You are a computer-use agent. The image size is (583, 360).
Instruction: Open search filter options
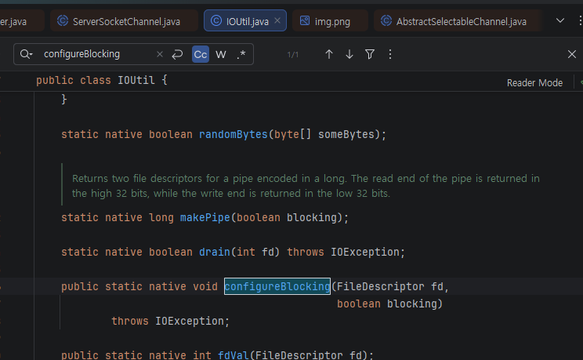pos(370,54)
